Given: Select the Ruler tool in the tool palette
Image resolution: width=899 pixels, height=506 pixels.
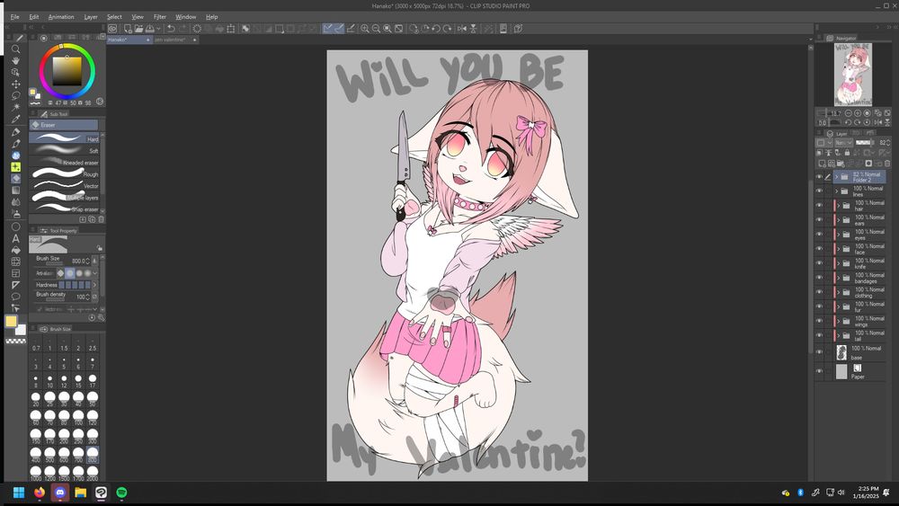Looking at the screenshot, I should (x=15, y=285).
